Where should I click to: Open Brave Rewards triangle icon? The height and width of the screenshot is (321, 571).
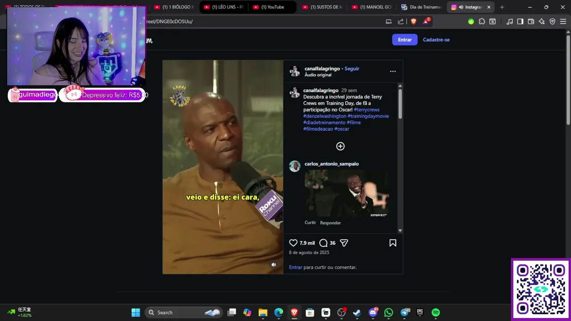(x=426, y=21)
